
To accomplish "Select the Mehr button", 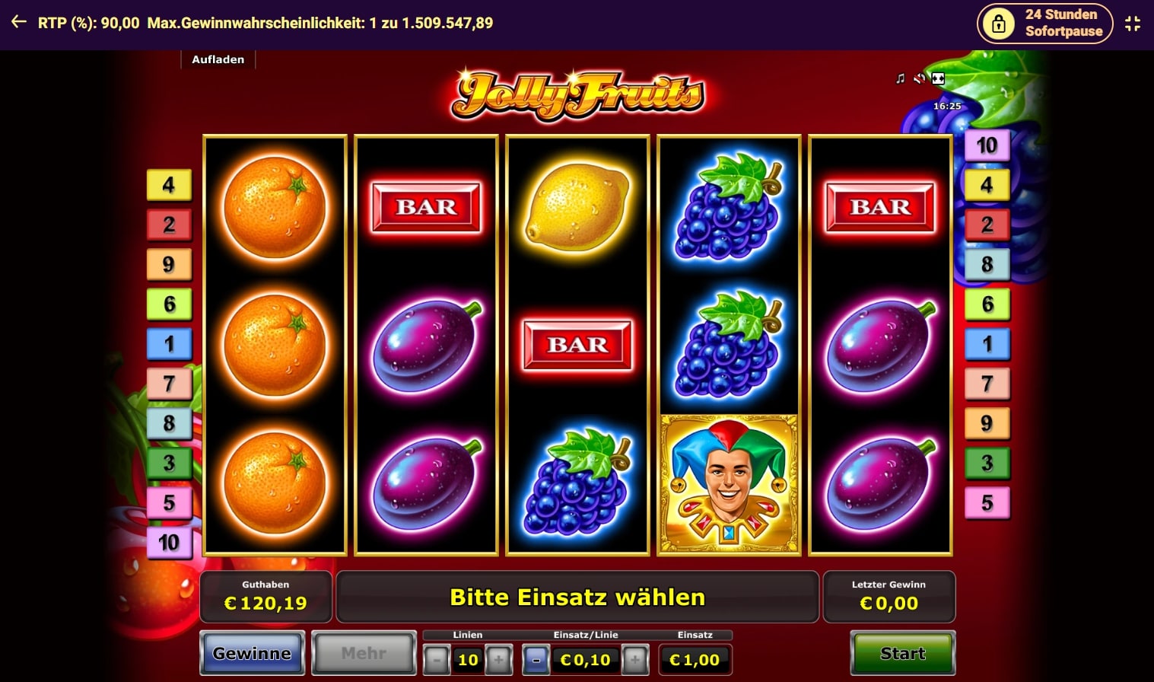I will coord(364,653).
